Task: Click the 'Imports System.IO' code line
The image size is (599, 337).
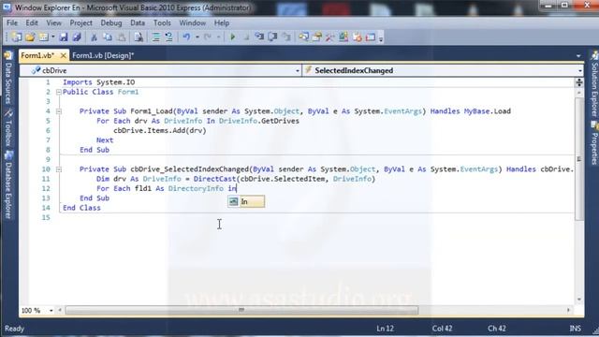Action: coord(98,82)
